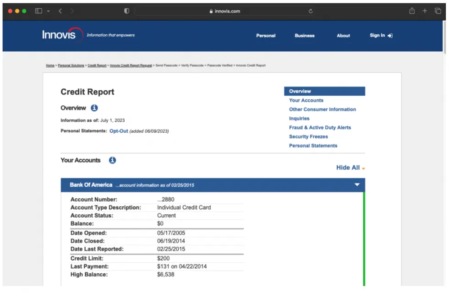This screenshot has width=449, height=293.
Task: Click the Your Accounts info icon
Action: [x=112, y=160]
